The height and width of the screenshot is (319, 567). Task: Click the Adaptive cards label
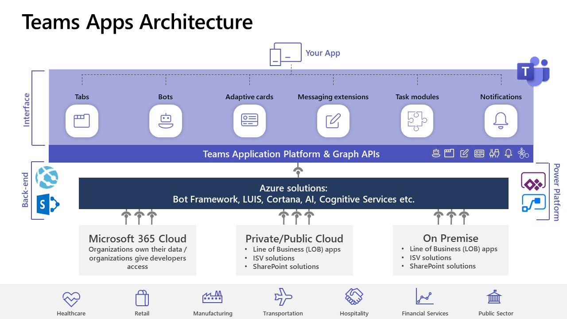[x=249, y=97]
